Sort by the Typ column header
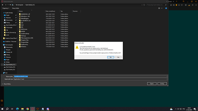This screenshot has width=198, height=111. [66, 11]
